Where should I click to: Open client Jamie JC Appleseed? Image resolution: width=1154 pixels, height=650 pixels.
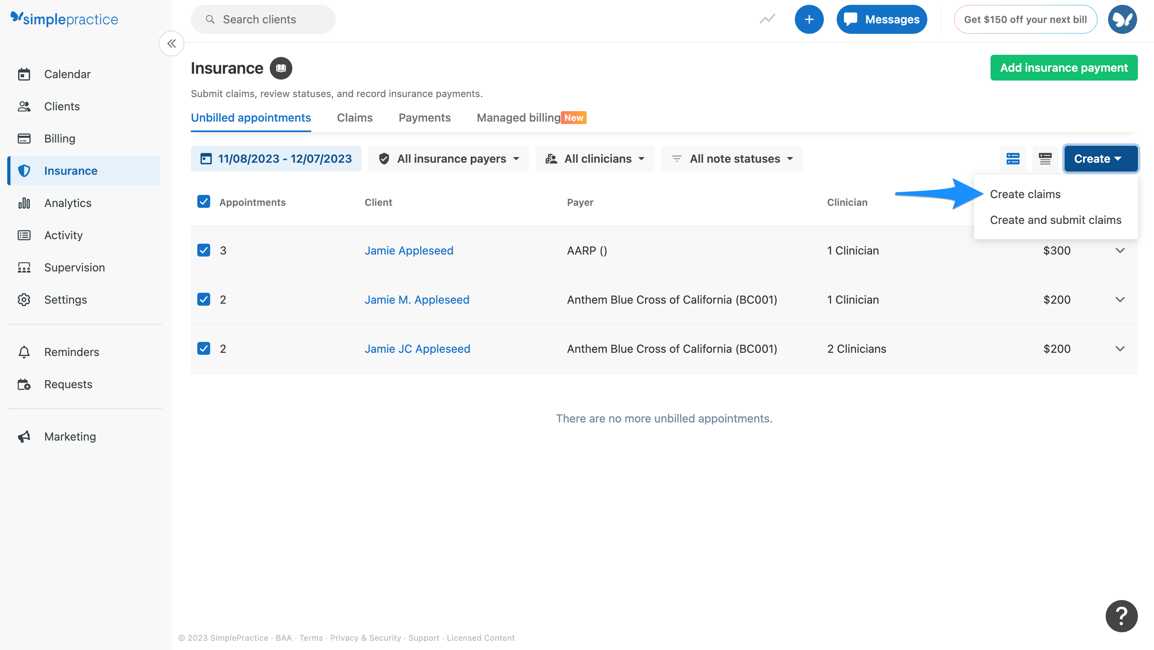417,349
